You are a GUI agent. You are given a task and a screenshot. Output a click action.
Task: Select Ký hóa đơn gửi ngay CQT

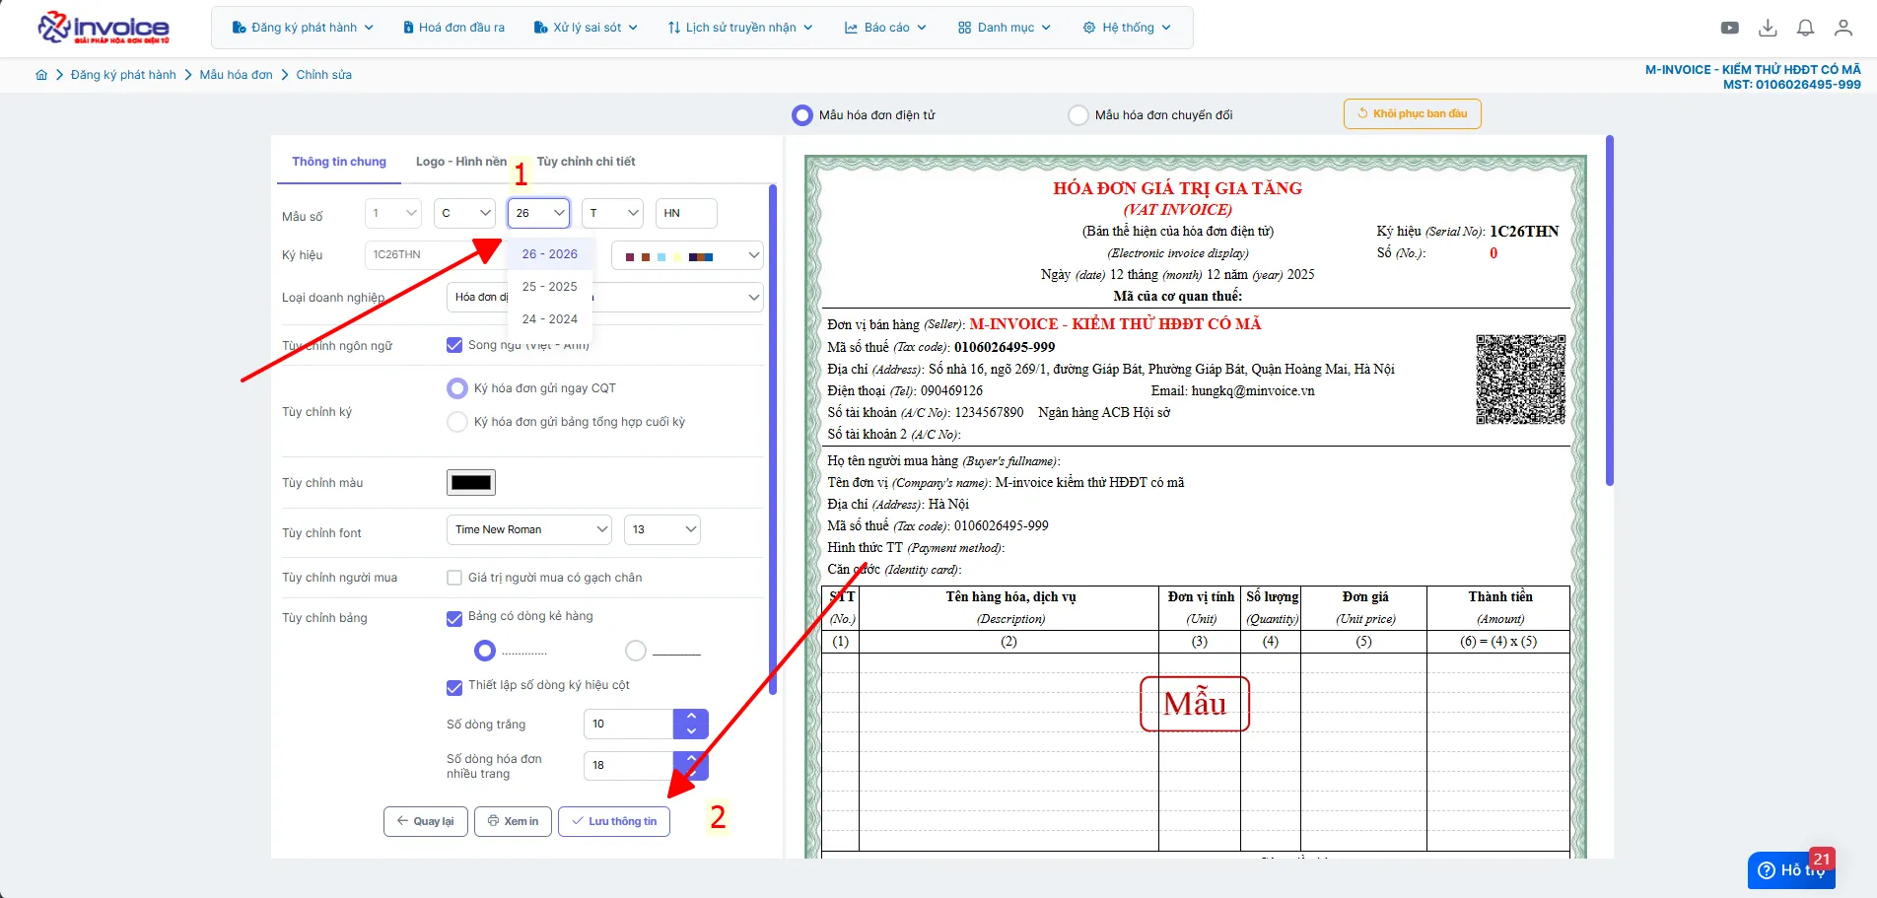(457, 388)
